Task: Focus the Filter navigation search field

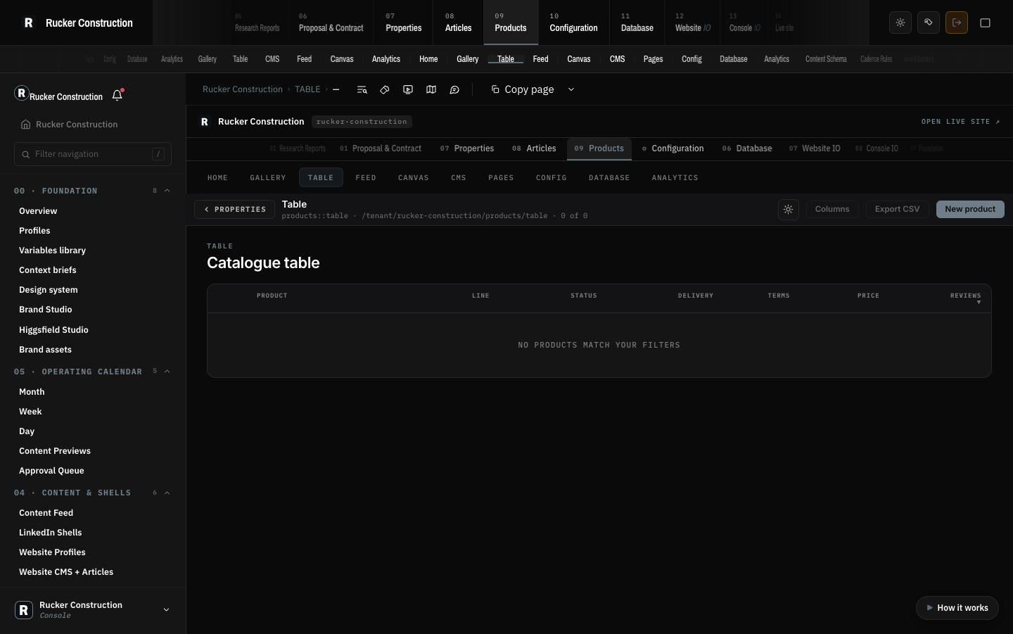Action: click(x=93, y=154)
